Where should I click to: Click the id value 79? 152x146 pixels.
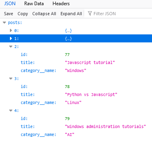(x=67, y=118)
